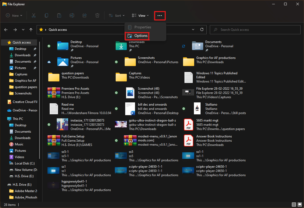Screen dimensions: 304x208
Task: Open the See more three-dots menu
Action: (x=160, y=16)
